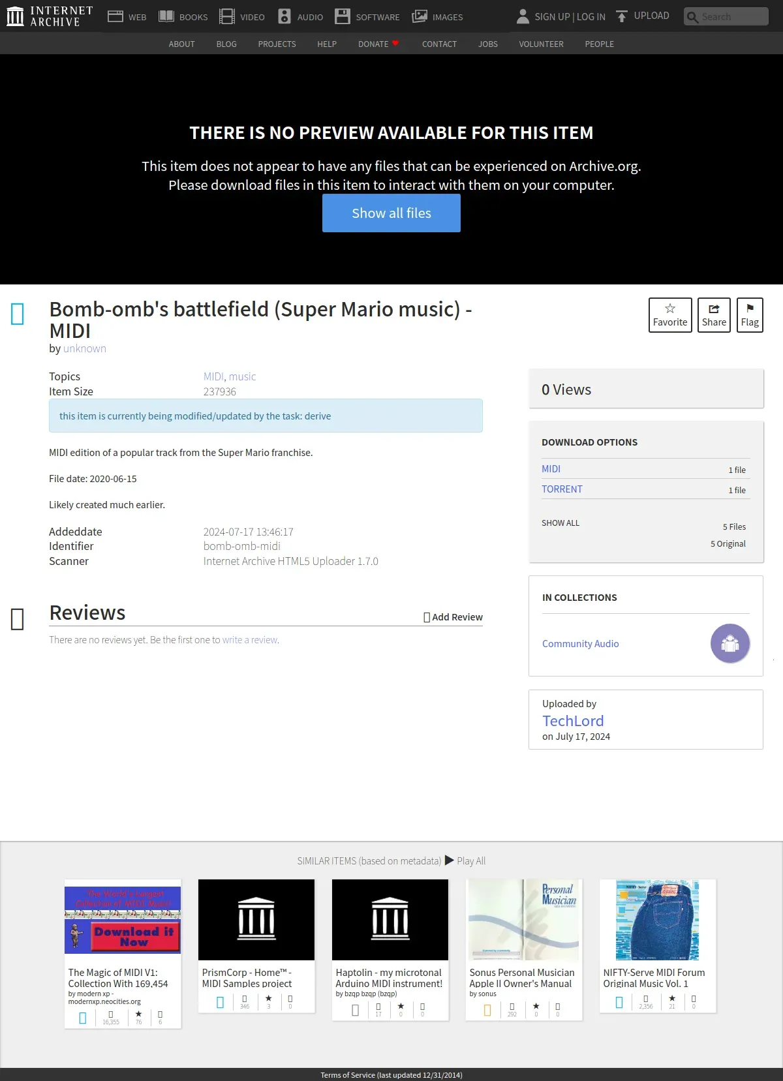This screenshot has height=1081, width=783.
Task: Open the People menu item
Action: point(599,44)
